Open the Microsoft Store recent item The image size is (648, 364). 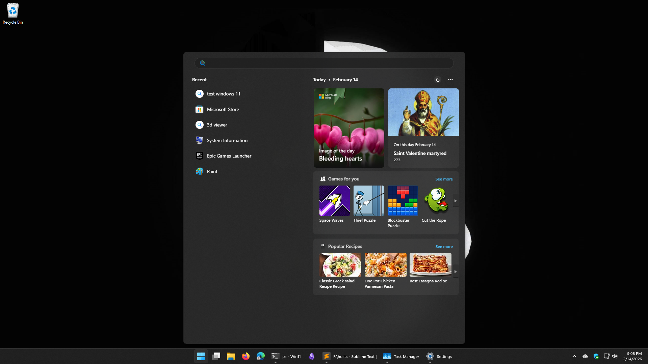(x=223, y=109)
